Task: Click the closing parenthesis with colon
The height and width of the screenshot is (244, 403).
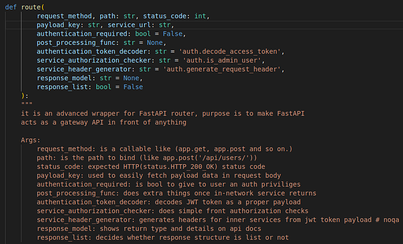Action: click(x=25, y=96)
